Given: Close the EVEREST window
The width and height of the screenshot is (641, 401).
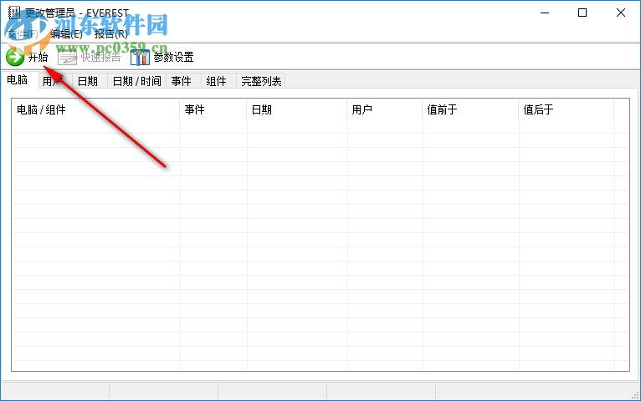Looking at the screenshot, I should coord(621,13).
